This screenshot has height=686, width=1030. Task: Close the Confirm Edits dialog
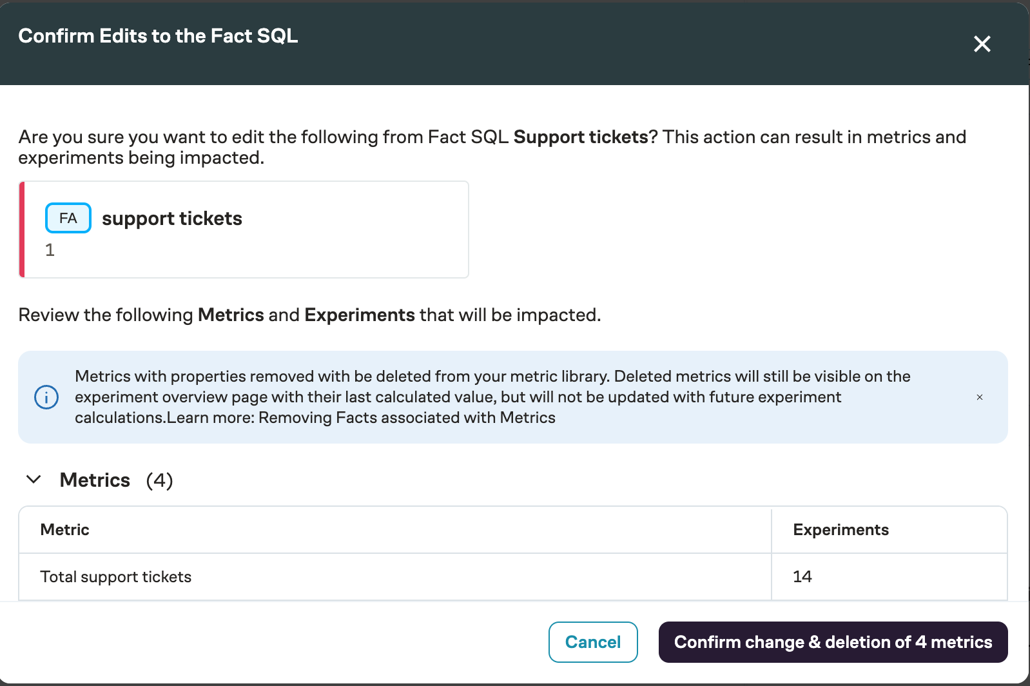(x=982, y=44)
